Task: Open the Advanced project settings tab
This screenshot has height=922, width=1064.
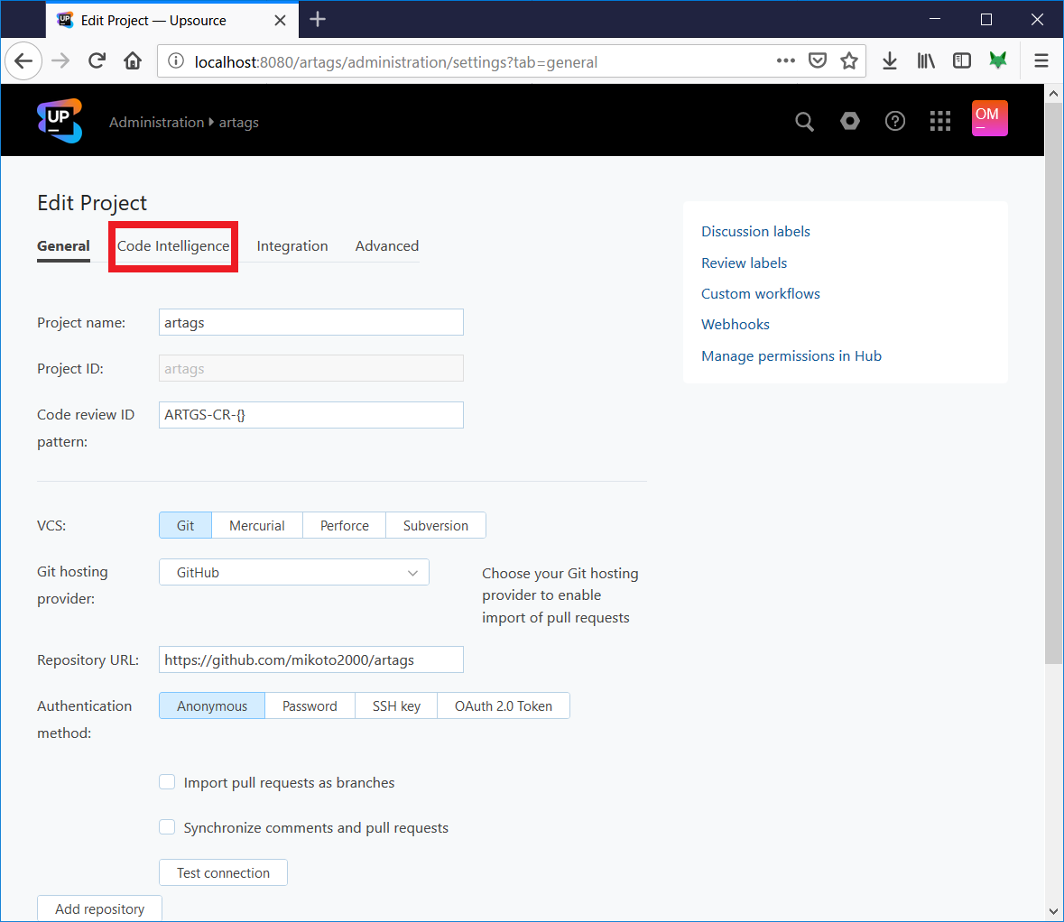Action: click(x=386, y=245)
